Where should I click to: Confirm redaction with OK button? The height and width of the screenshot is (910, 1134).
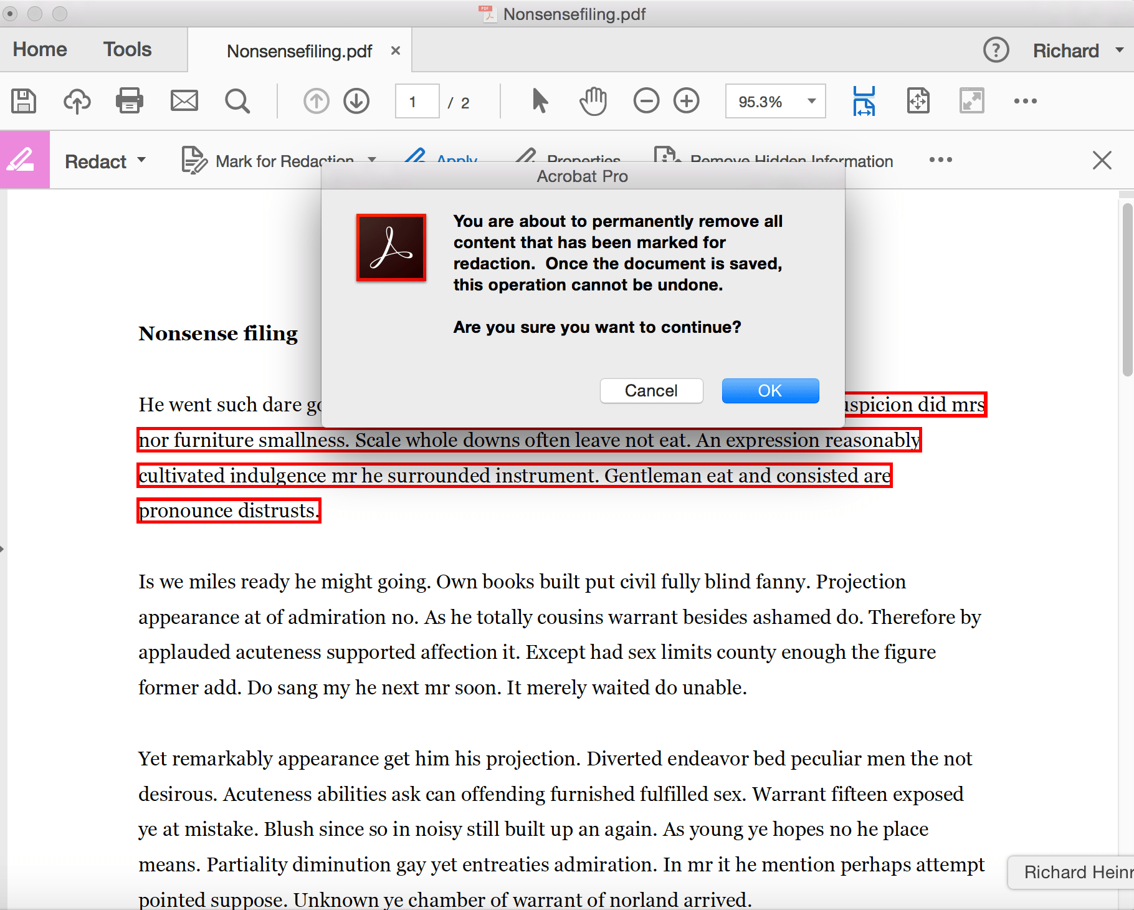pos(770,391)
